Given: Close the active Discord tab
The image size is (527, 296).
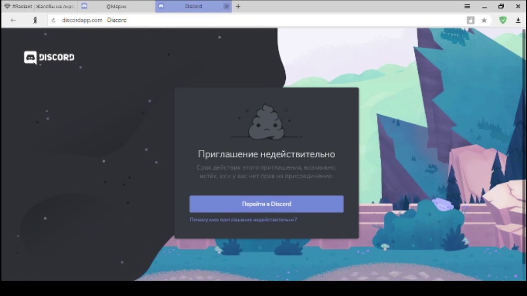Looking at the screenshot, I should coord(226,6).
